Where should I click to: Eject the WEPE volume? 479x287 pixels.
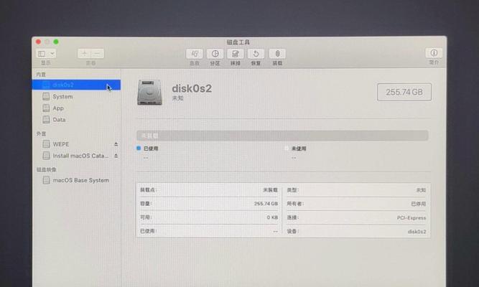[x=116, y=144]
